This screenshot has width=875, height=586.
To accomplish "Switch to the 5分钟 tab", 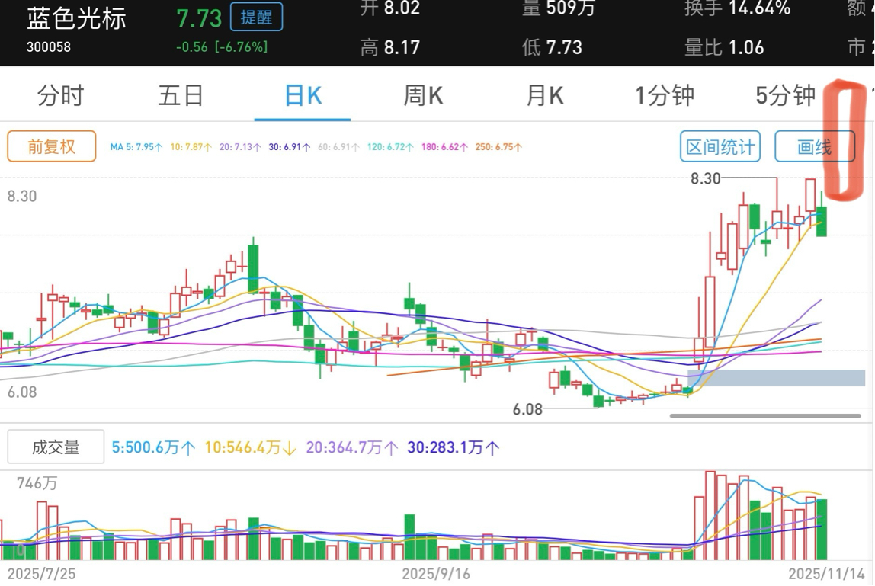I will click(x=786, y=95).
